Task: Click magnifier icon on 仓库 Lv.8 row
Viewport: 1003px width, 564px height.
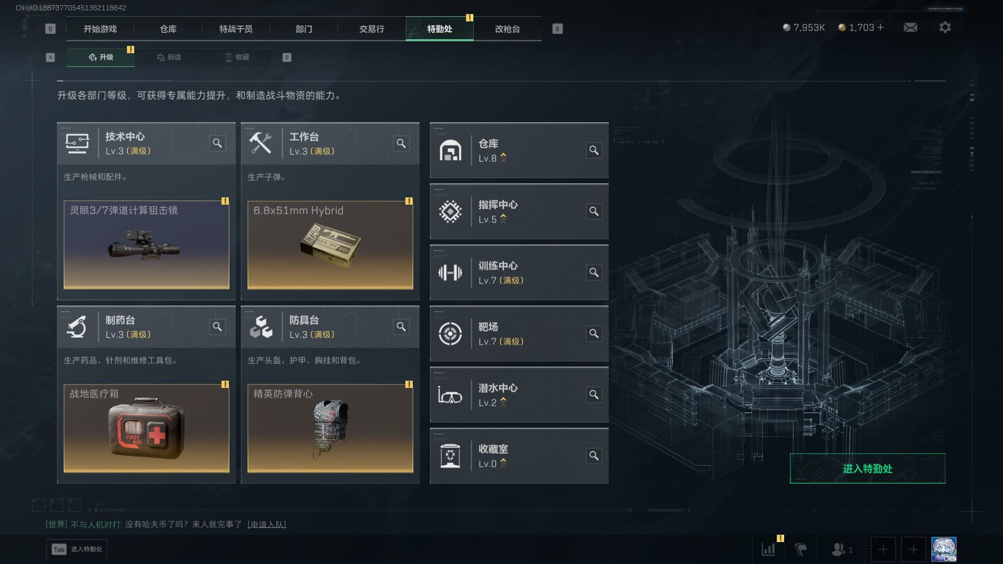Action: [x=594, y=150]
